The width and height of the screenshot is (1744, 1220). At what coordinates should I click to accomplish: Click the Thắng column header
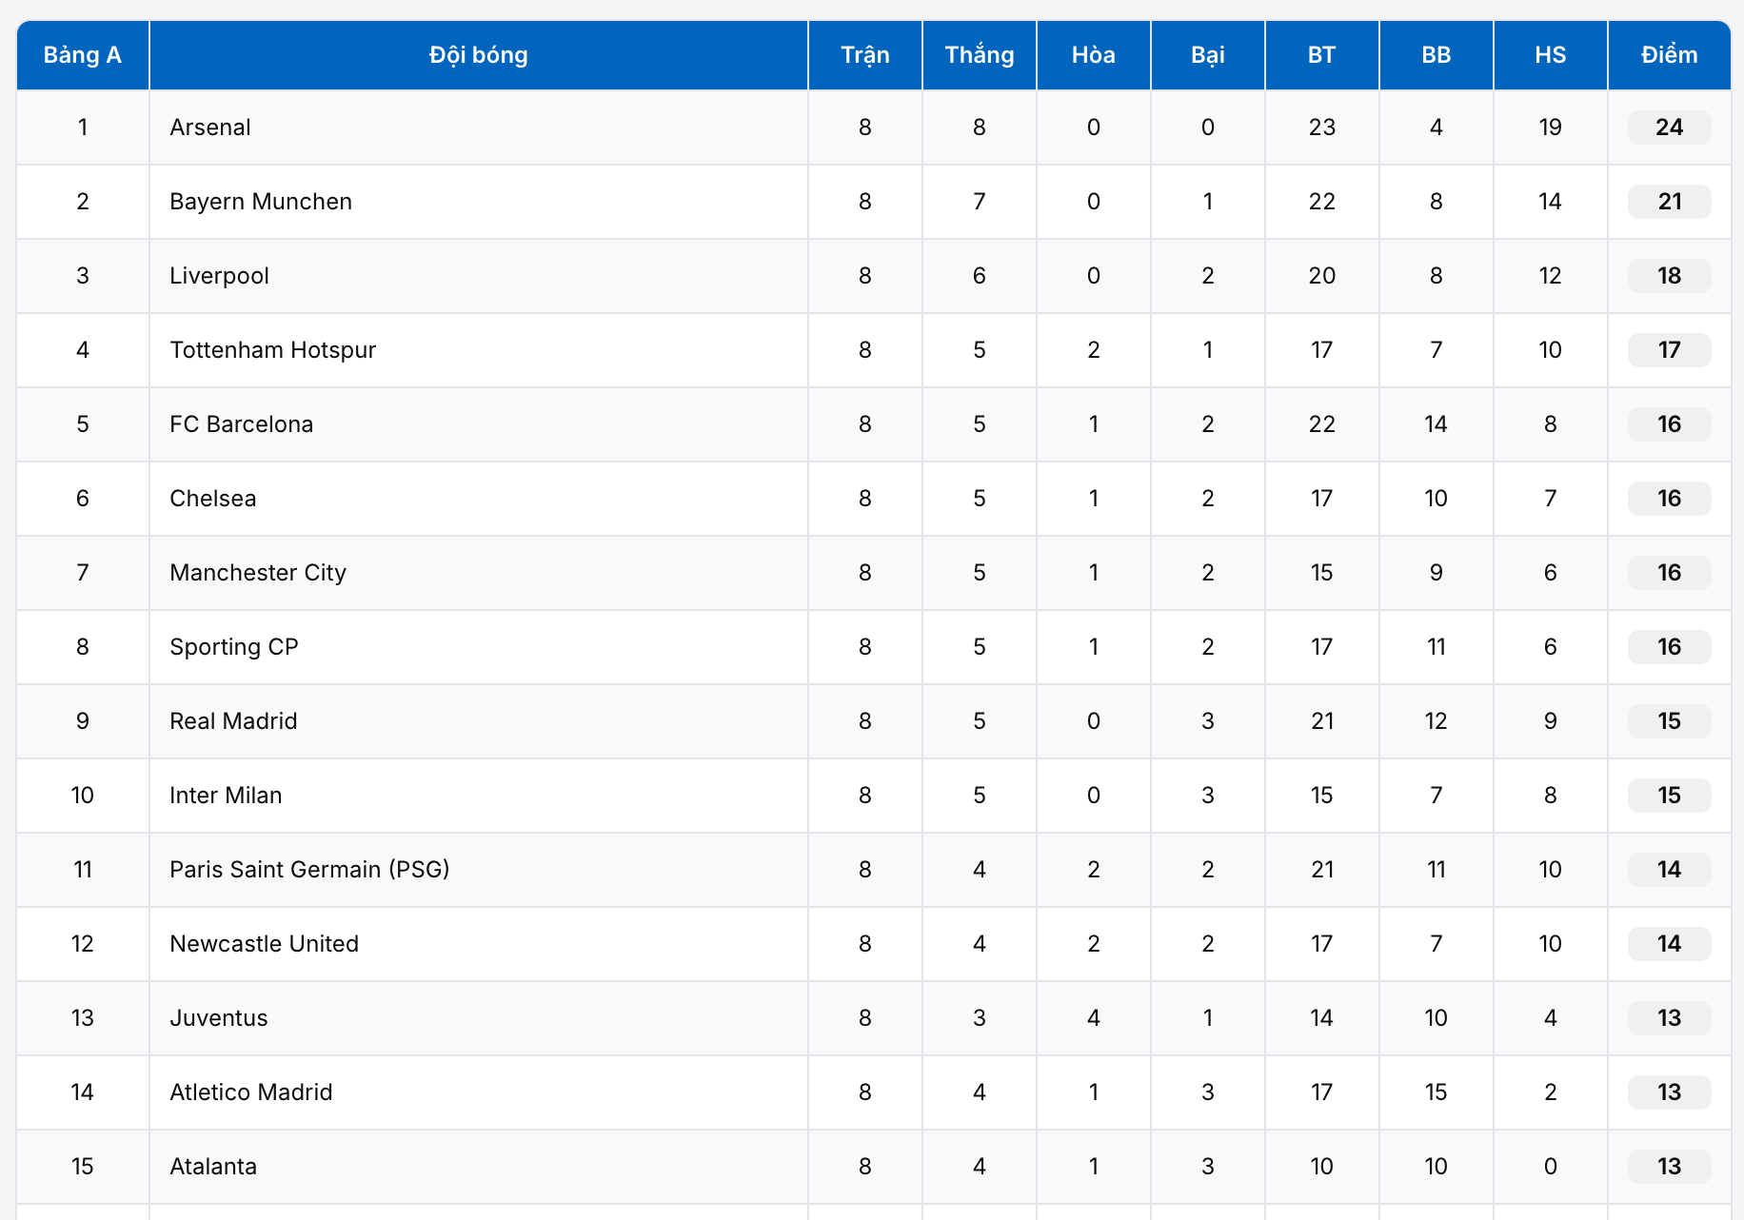pos(979,55)
